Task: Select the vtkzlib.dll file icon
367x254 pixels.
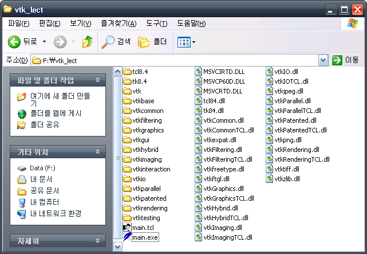Action: click(x=270, y=178)
